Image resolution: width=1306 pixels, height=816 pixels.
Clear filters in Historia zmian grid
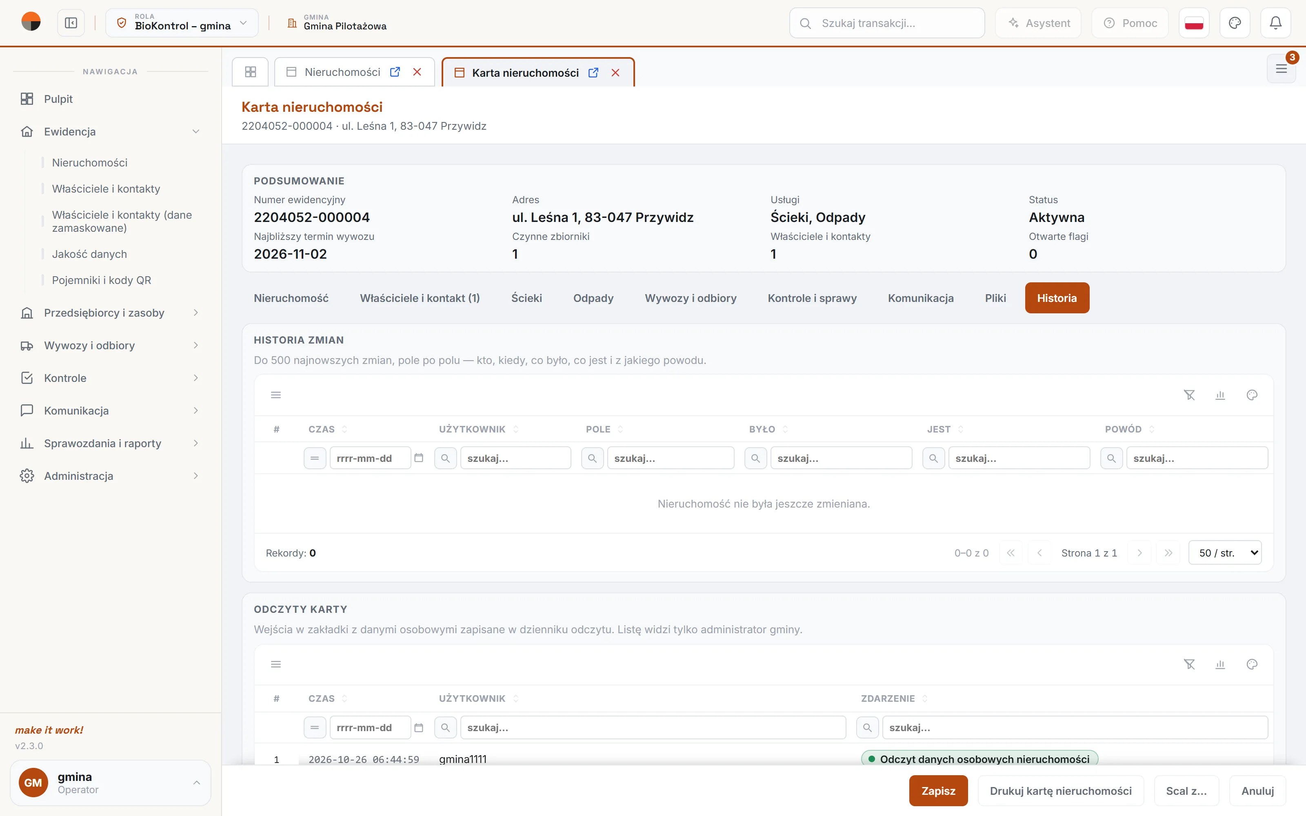click(1189, 395)
